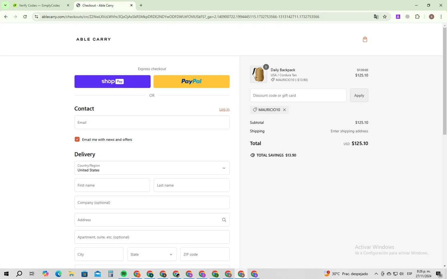Open the Mail app from the taskbar
This screenshot has height=279, width=447.
point(97,274)
